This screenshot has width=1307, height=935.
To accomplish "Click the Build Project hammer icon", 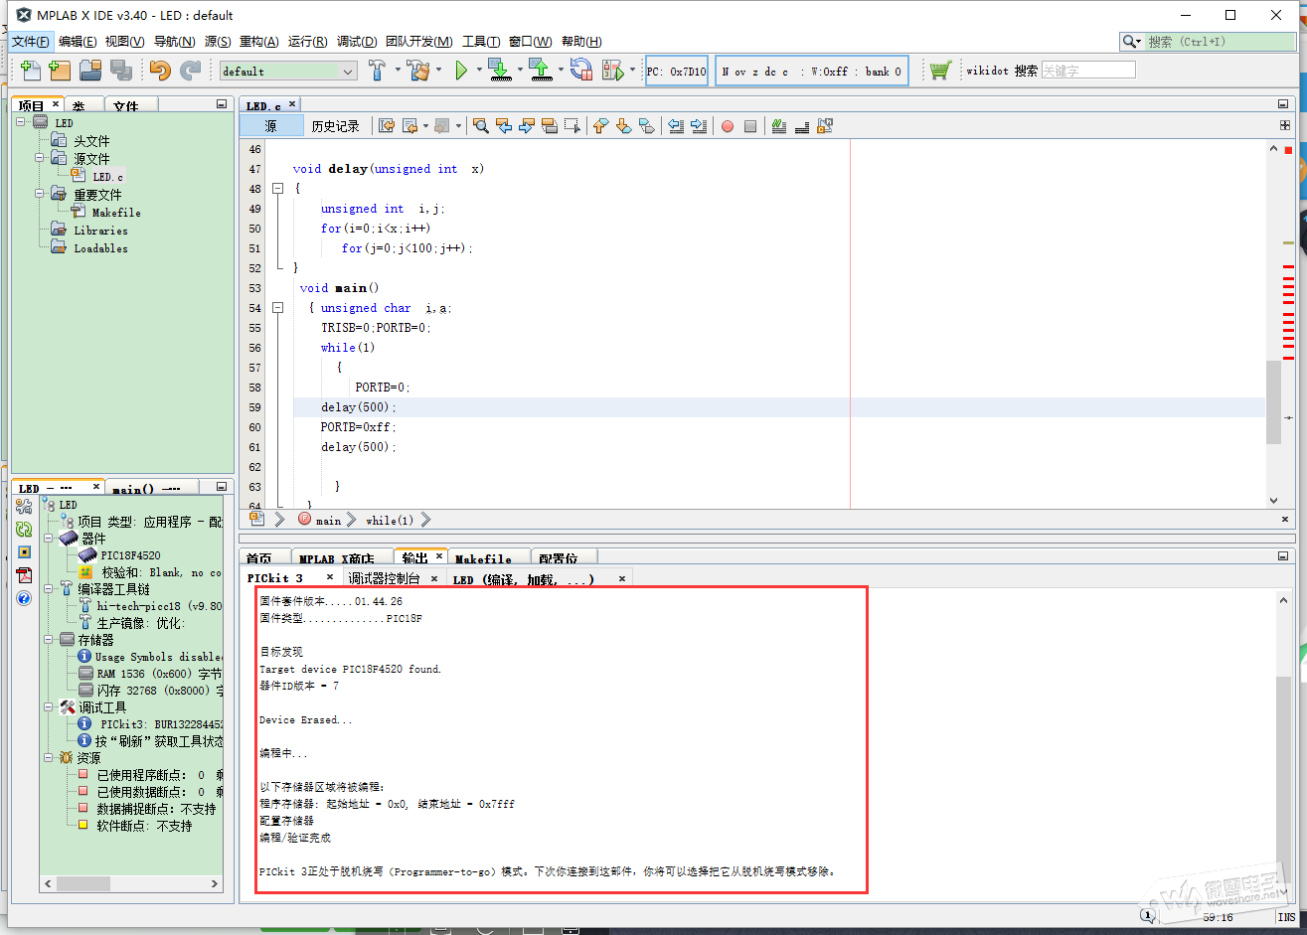I will [377, 71].
